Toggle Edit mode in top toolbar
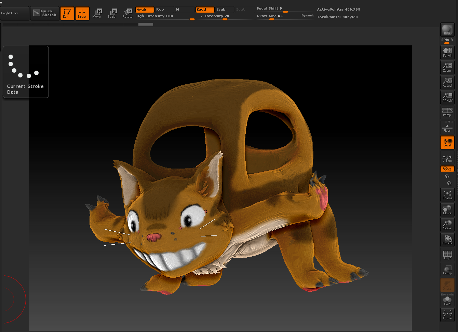 67,13
